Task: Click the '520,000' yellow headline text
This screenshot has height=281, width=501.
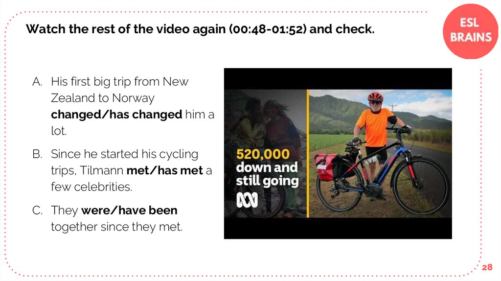Action: click(262, 155)
